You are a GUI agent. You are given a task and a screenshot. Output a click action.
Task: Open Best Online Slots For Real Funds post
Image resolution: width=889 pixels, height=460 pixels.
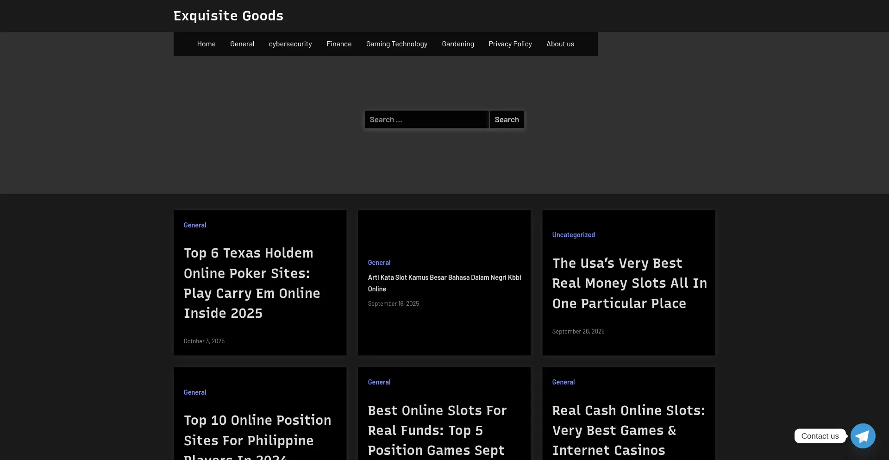pyautogui.click(x=437, y=430)
